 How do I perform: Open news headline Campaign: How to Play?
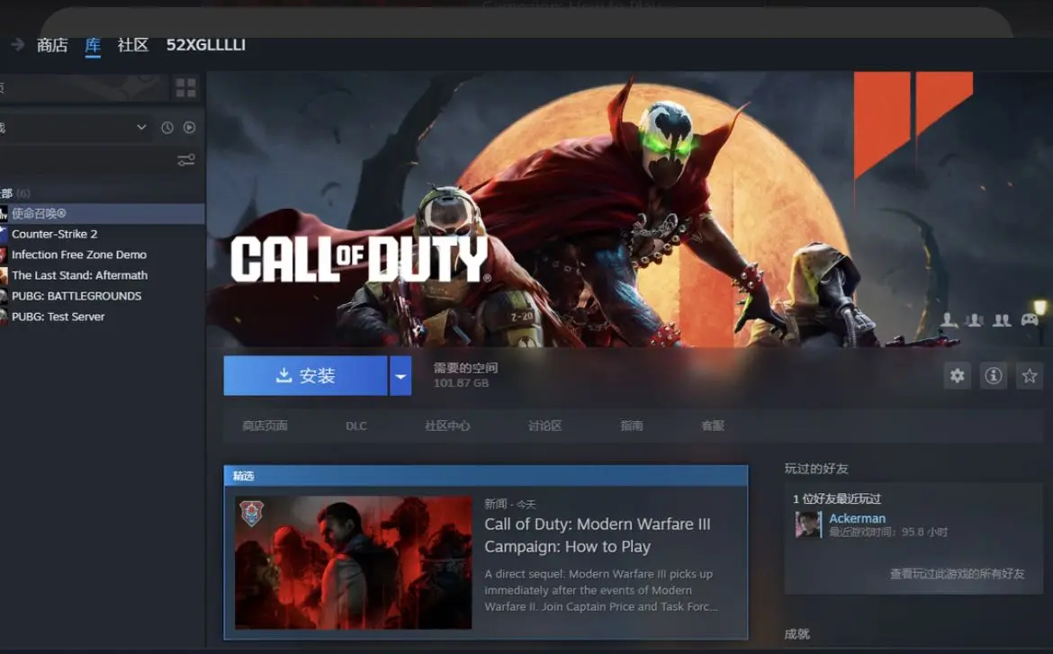click(x=597, y=535)
